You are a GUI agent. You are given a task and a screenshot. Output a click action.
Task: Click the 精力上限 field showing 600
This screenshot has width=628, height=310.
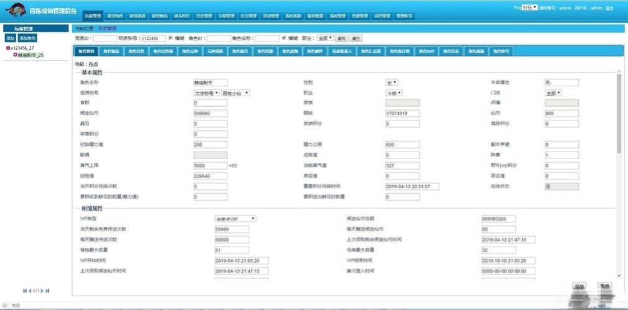tap(402, 145)
